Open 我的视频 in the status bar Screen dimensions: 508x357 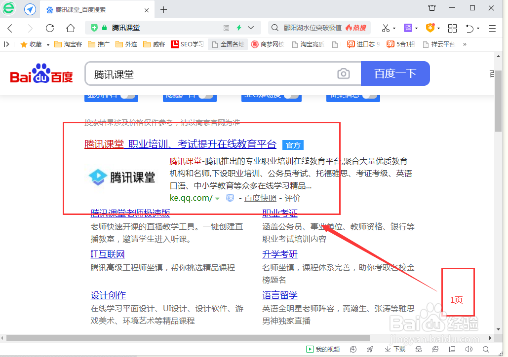click(323, 349)
